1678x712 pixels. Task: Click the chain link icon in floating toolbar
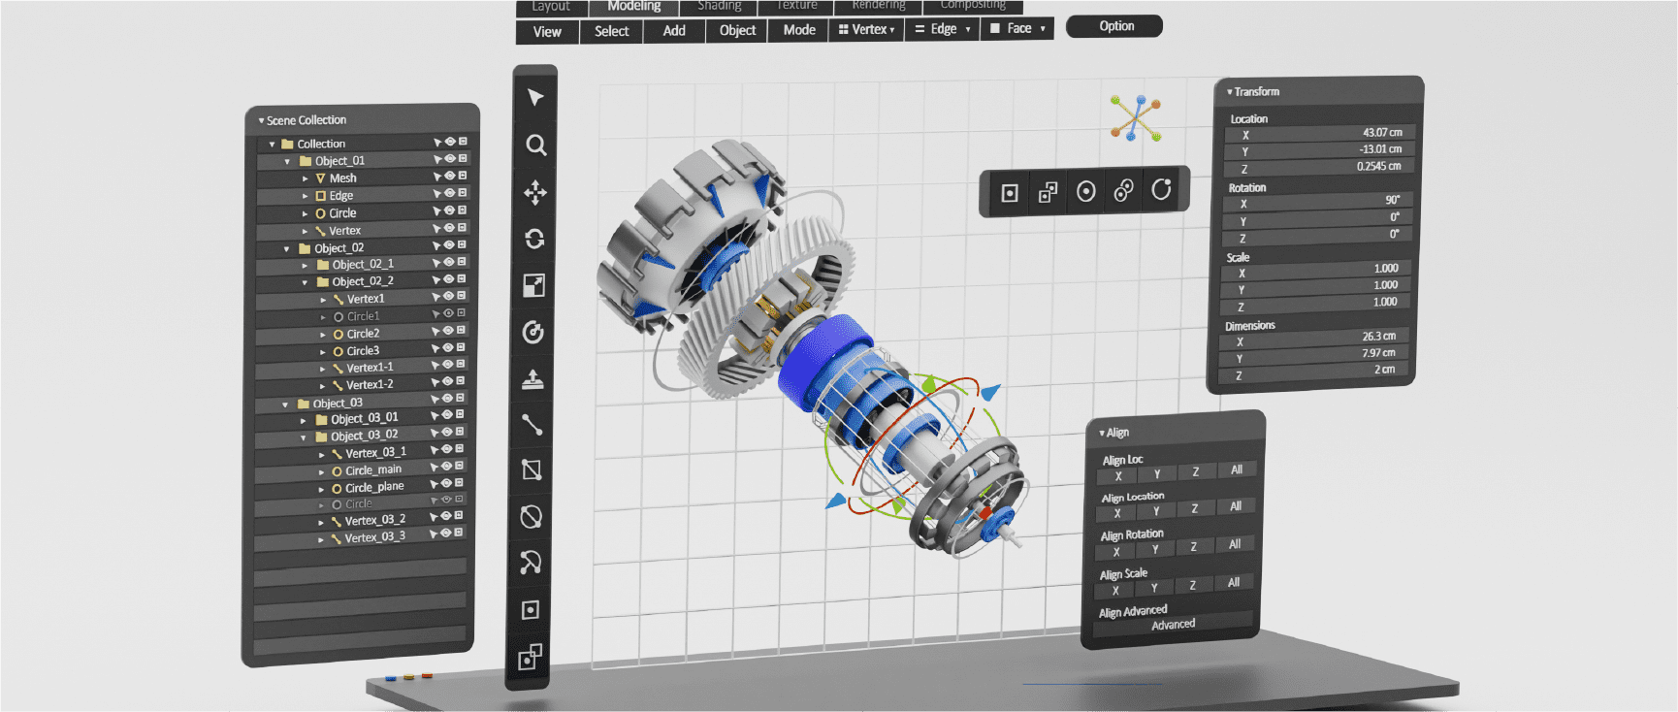click(1123, 191)
